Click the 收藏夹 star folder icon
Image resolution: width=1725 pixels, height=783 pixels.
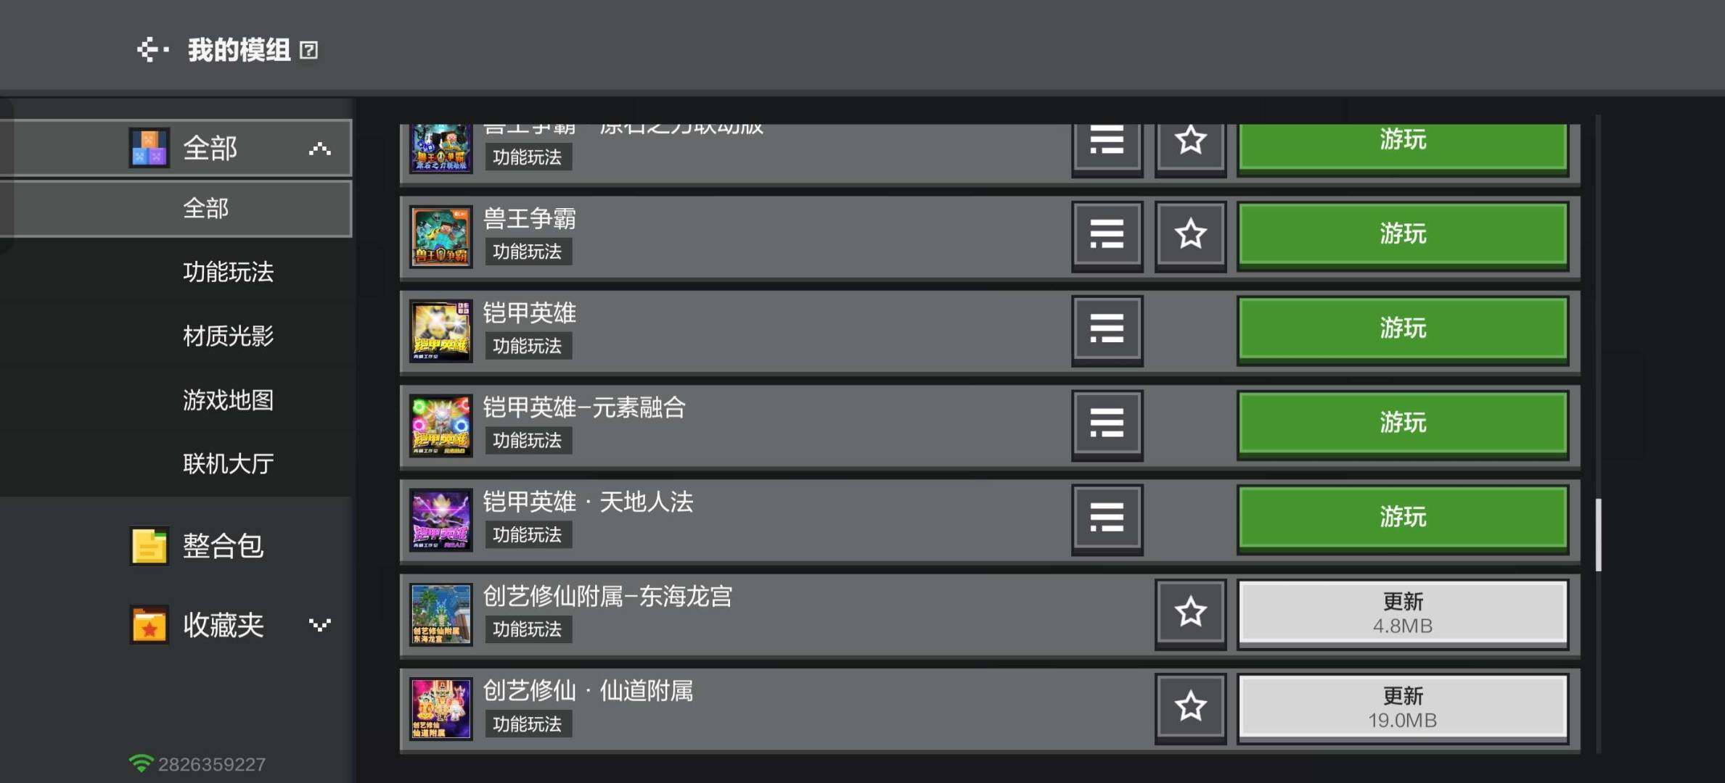click(x=149, y=624)
